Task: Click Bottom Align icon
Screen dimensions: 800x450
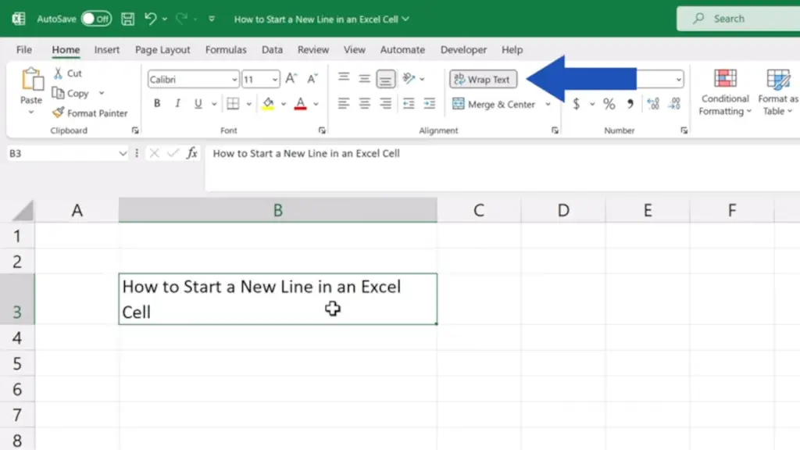Action: (x=386, y=79)
